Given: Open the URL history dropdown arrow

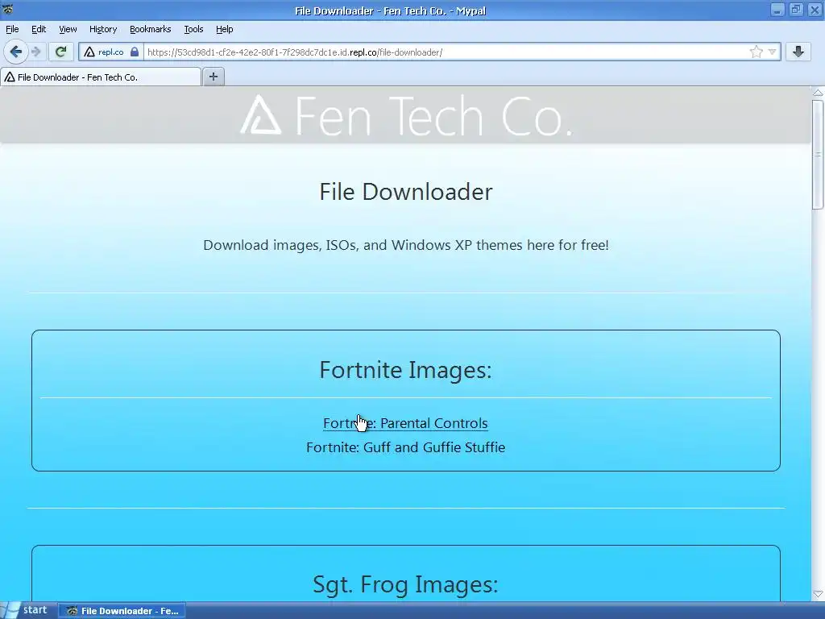Looking at the screenshot, I should [772, 52].
